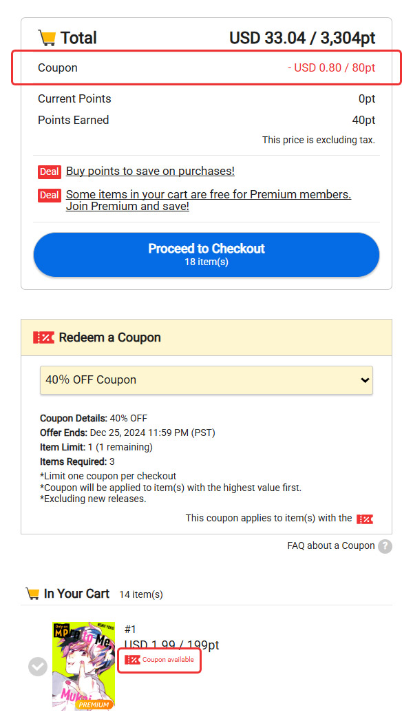Click the Coupon available badge on item #1

[159, 660]
